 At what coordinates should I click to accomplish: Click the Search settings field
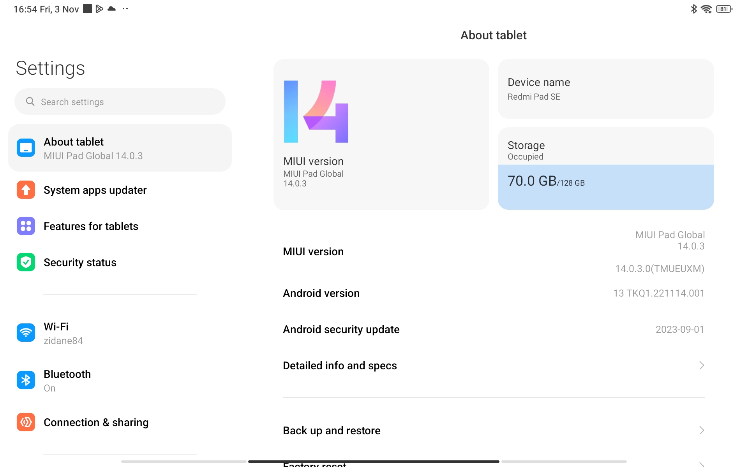pos(120,102)
